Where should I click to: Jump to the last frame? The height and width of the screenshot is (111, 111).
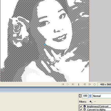(73, 84)
